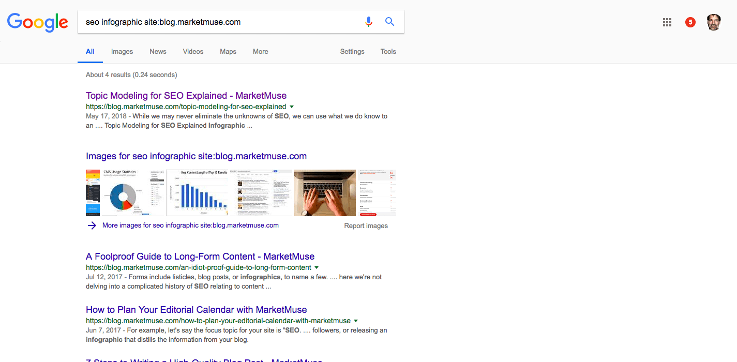Click More images for seo infographic link
This screenshot has height=362, width=737.
[190, 225]
